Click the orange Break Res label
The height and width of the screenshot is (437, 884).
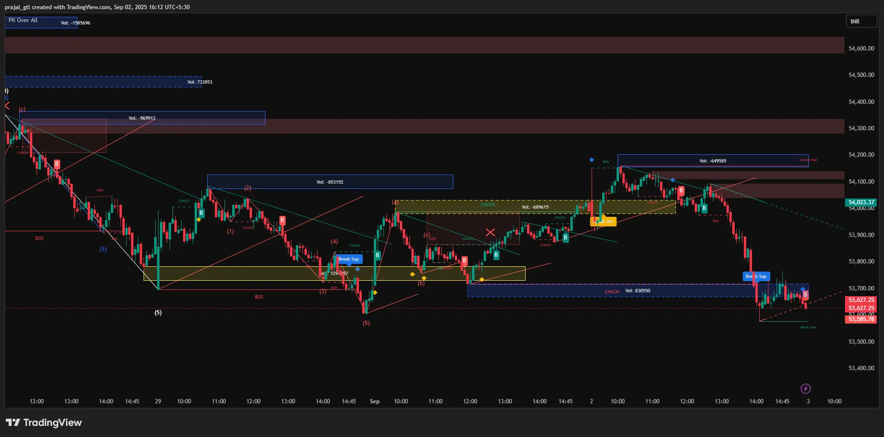click(603, 222)
